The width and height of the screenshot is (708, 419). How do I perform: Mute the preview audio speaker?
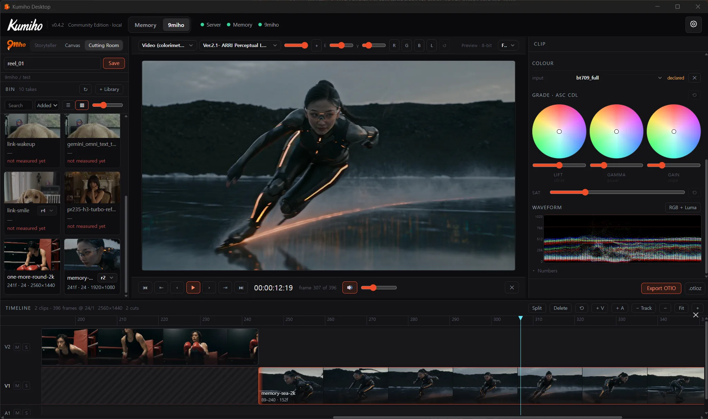click(350, 288)
